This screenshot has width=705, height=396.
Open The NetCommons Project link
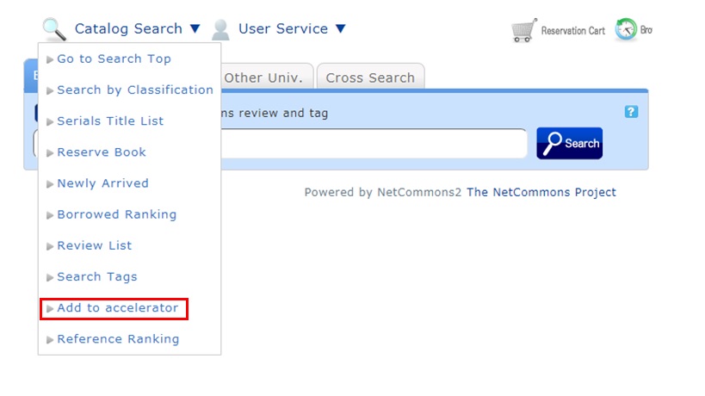(x=541, y=192)
